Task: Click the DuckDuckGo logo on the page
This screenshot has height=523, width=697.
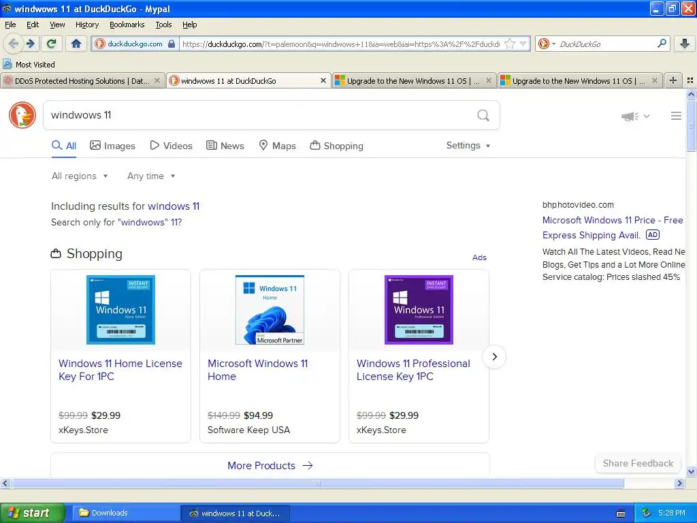Action: [x=22, y=114]
